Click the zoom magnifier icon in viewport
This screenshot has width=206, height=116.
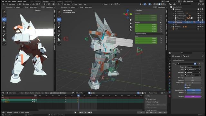[x=131, y=20]
